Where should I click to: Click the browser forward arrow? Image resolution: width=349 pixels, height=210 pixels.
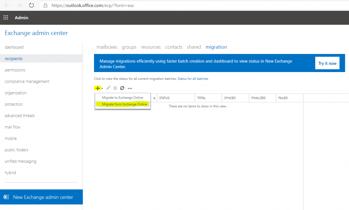point(19,5)
